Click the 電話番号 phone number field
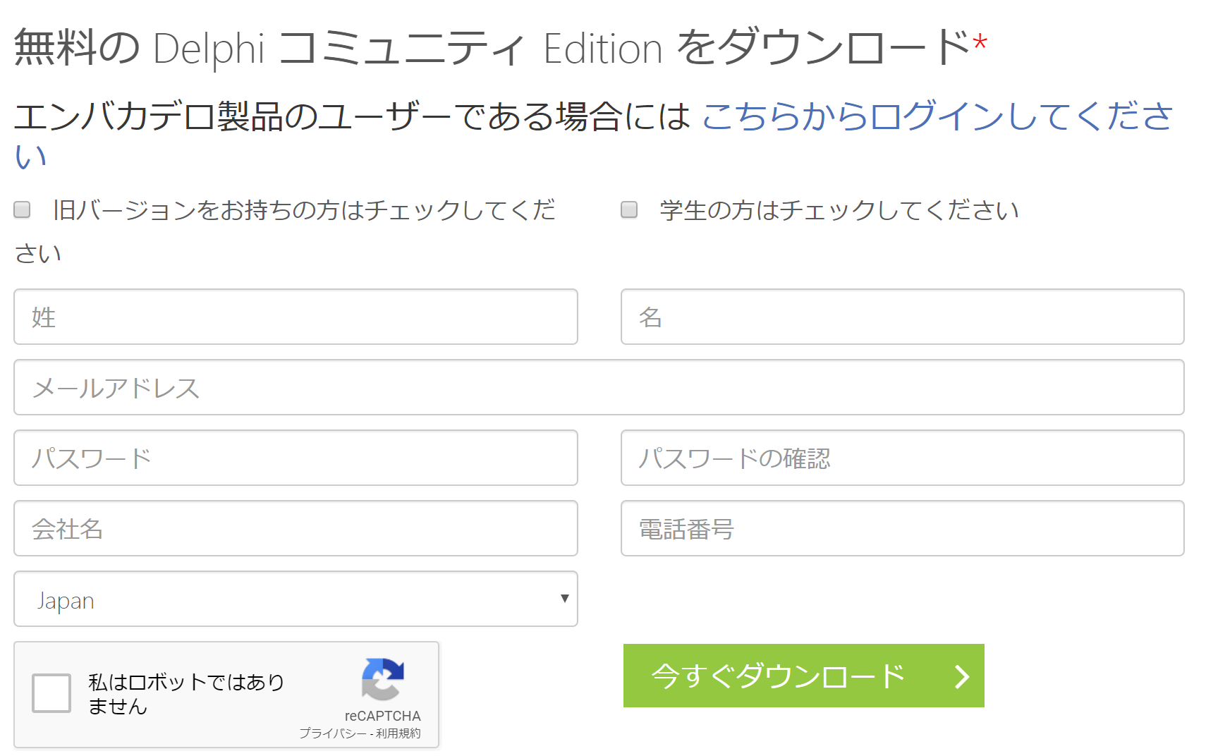The width and height of the screenshot is (1206, 756). [x=902, y=528]
